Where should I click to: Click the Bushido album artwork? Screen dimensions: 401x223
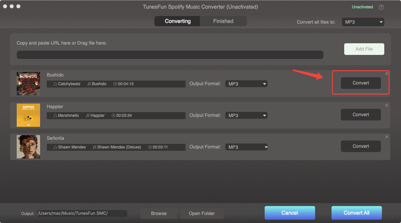[28, 84]
